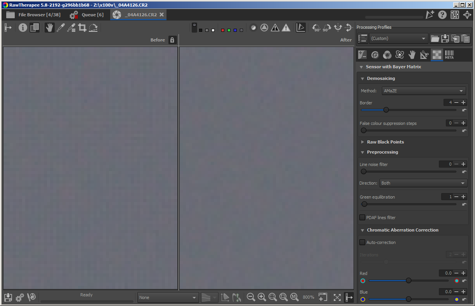475x306 pixels.
Task: Reset Green equilibration to default
Action: 464,204
